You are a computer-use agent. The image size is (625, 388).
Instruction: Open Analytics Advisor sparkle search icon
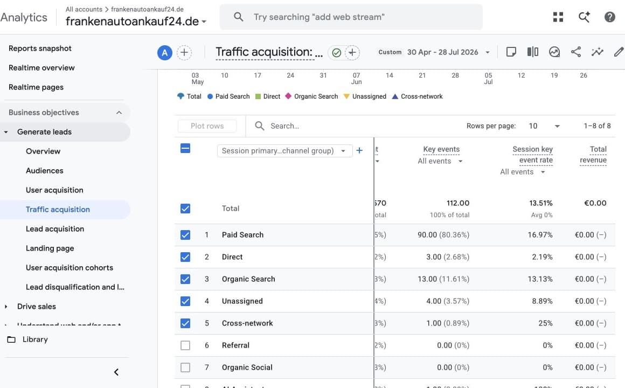[x=584, y=17]
